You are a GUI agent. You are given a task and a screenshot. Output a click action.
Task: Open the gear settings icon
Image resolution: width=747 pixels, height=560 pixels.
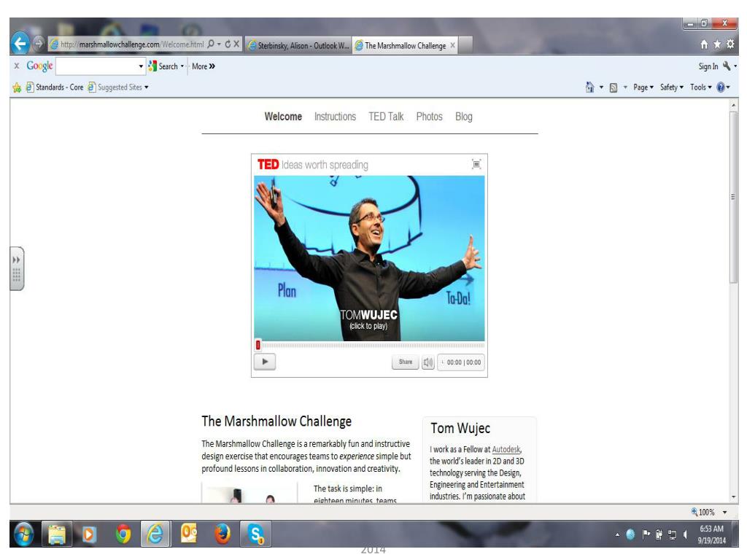(730, 44)
